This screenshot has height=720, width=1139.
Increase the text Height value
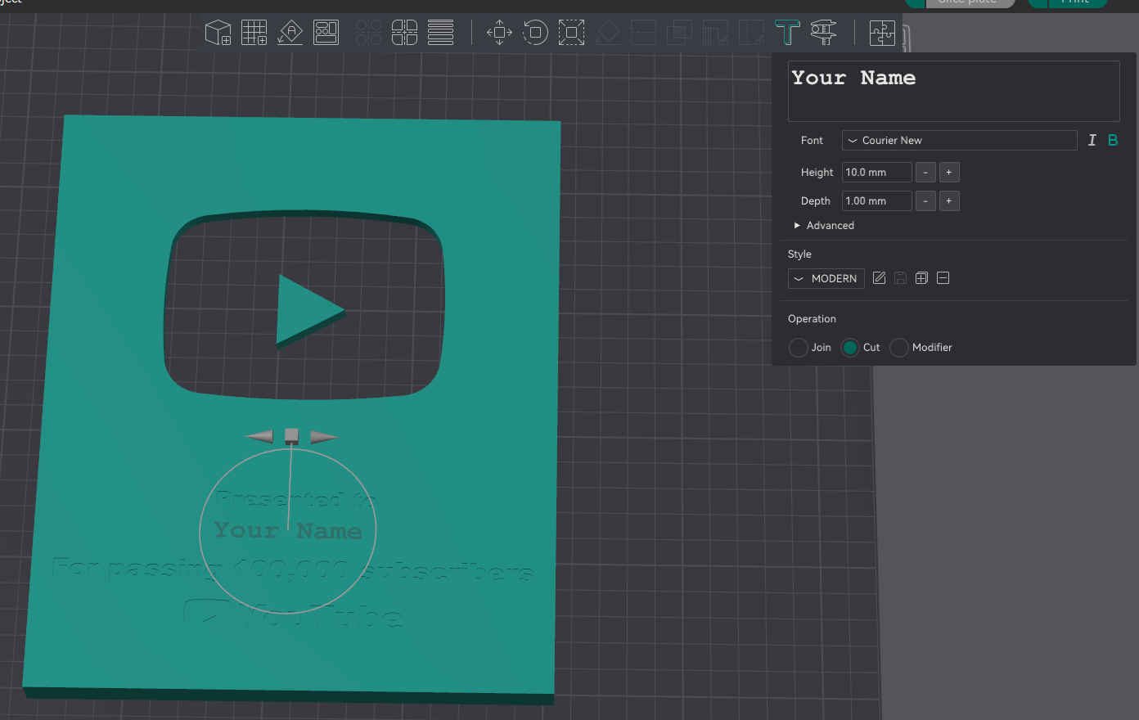[949, 173]
